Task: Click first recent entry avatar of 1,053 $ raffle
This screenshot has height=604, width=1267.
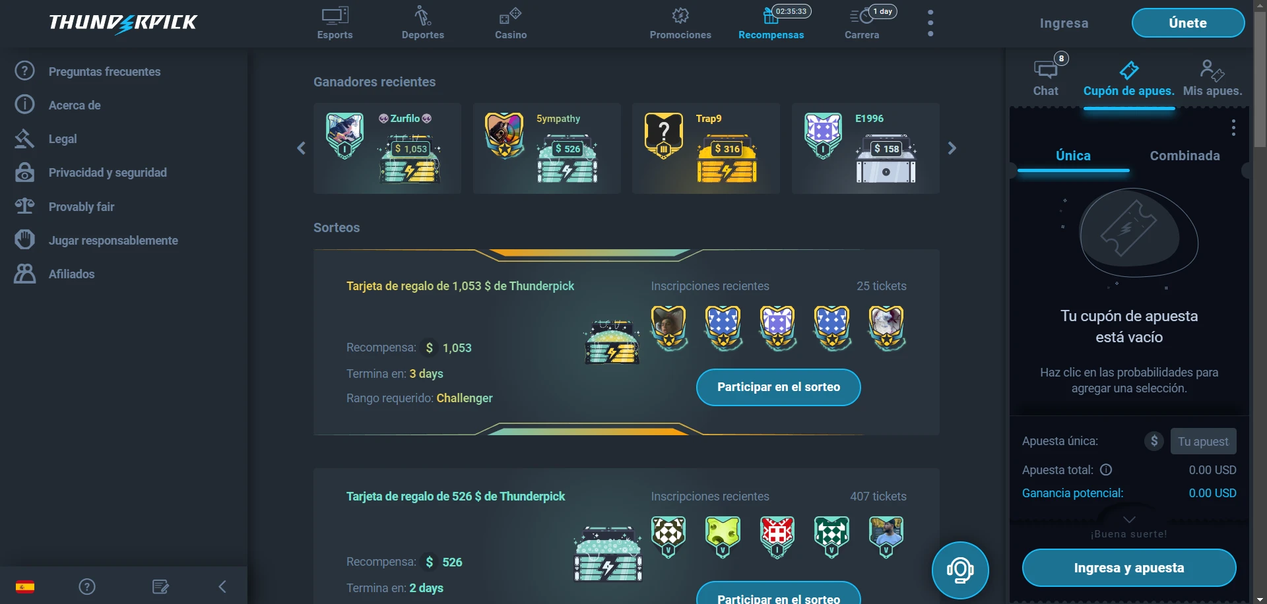Action: pos(669,328)
